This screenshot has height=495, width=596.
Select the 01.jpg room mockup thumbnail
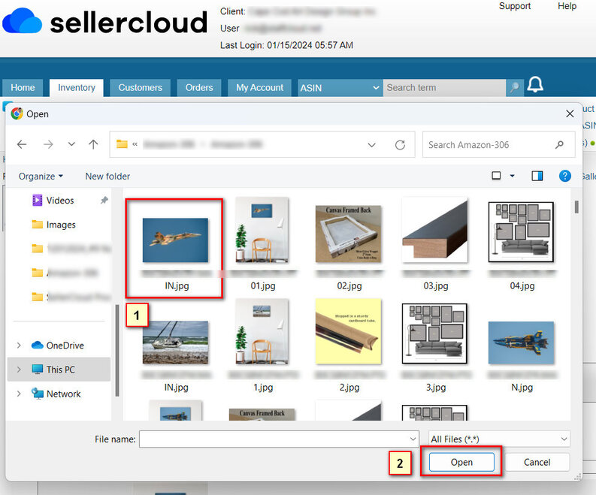(x=262, y=230)
